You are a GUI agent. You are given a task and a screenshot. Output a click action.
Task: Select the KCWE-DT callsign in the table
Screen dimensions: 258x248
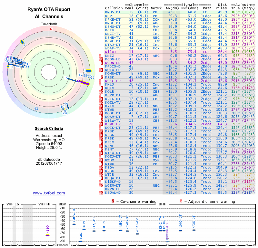113,41
